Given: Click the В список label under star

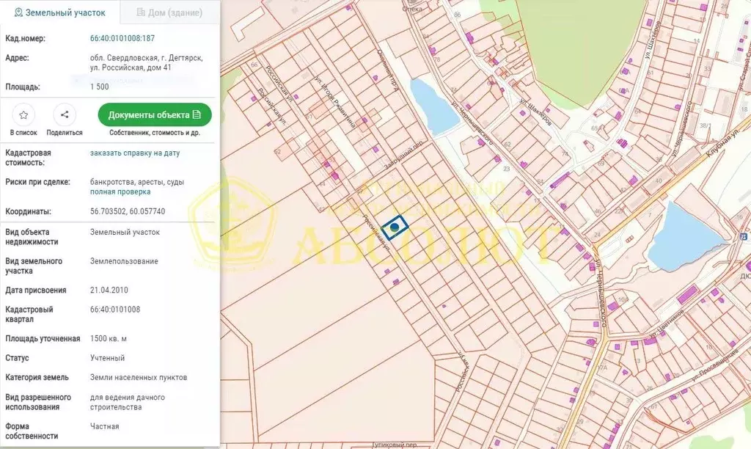Looking at the screenshot, I should [23, 133].
